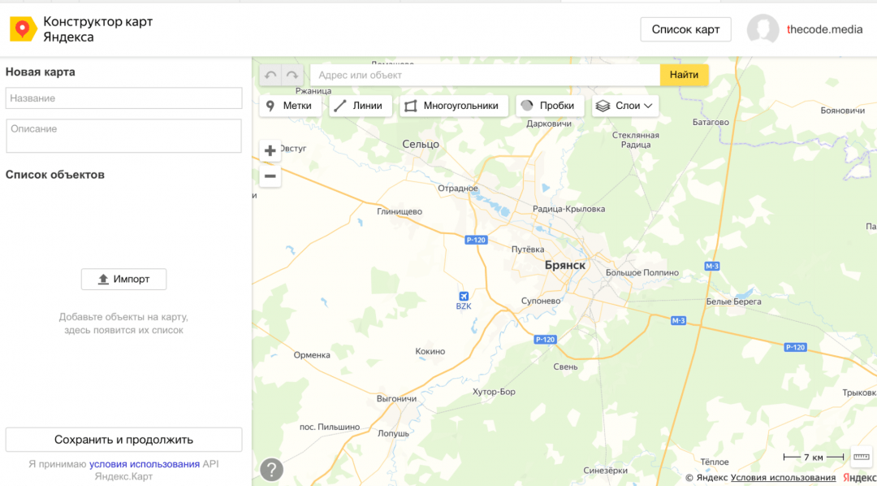This screenshot has height=486, width=877.
Task: Select the Метки placemark tool
Action: 290,106
